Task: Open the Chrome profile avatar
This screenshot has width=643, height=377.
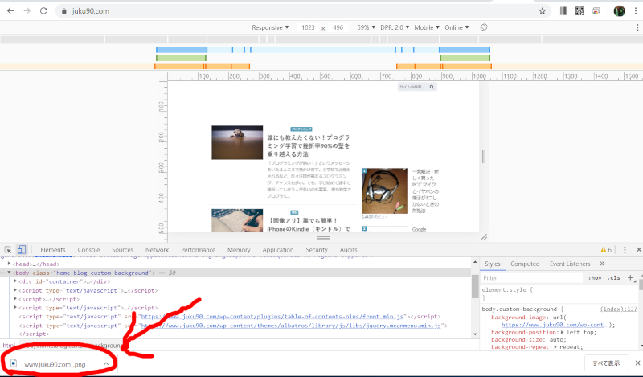Action: pos(619,11)
